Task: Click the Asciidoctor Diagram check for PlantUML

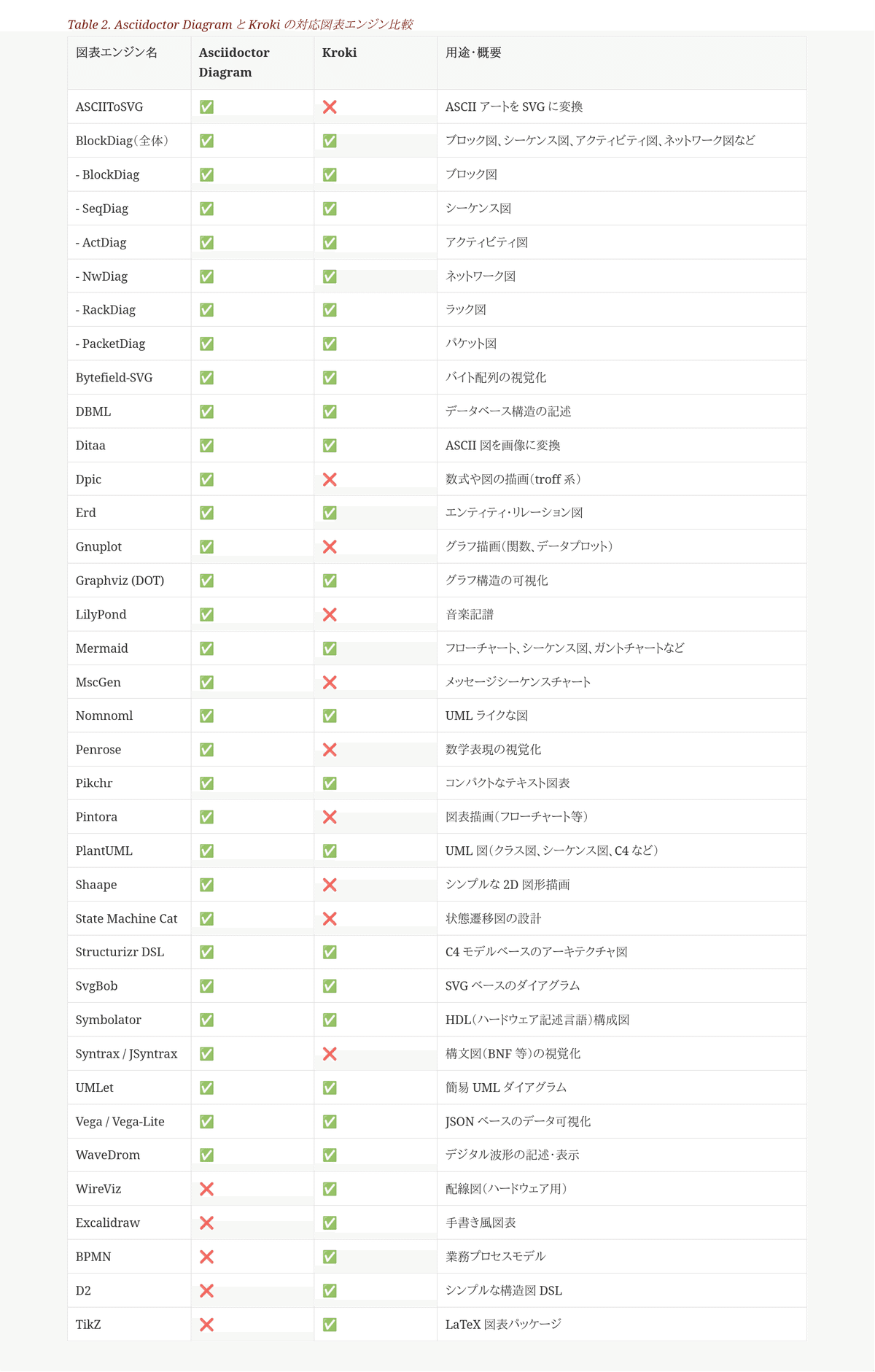Action: [206, 851]
